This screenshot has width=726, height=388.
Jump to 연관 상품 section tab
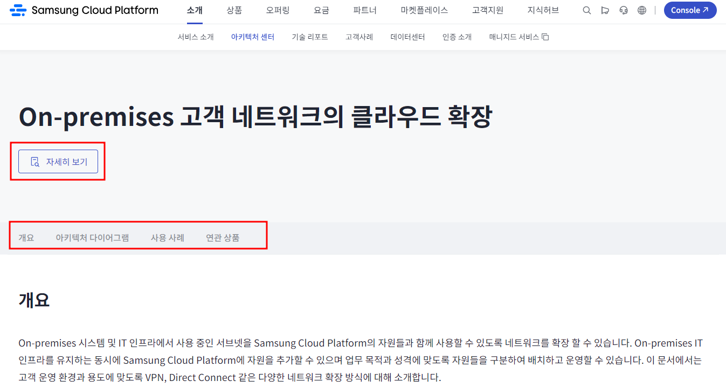pyautogui.click(x=223, y=238)
